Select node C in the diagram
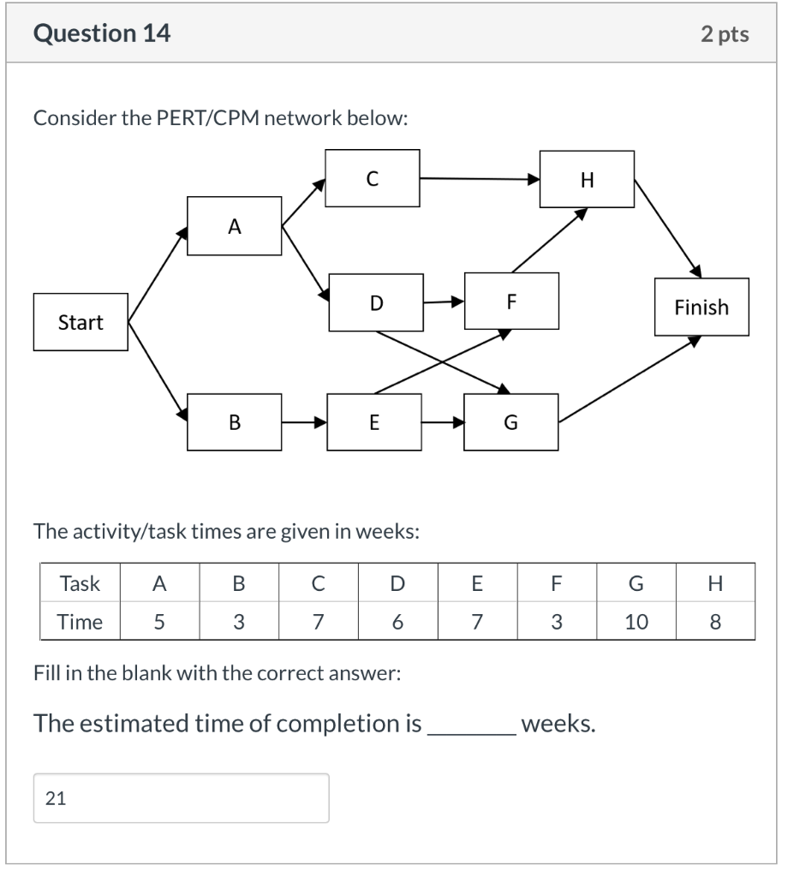 click(372, 178)
